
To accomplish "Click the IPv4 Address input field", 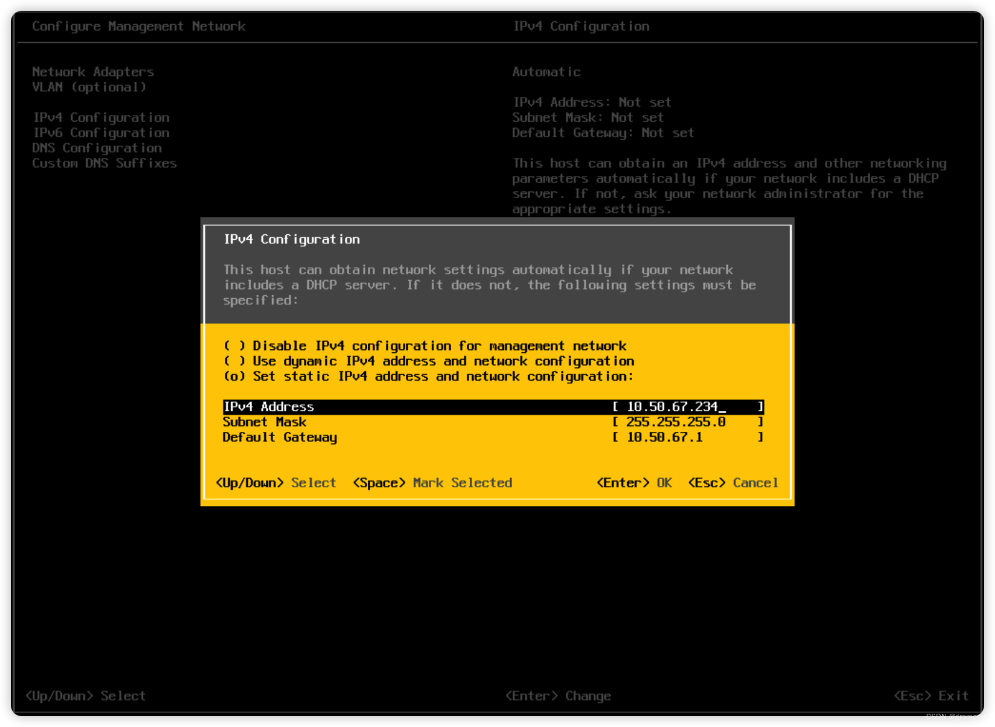I will pyautogui.click(x=687, y=407).
